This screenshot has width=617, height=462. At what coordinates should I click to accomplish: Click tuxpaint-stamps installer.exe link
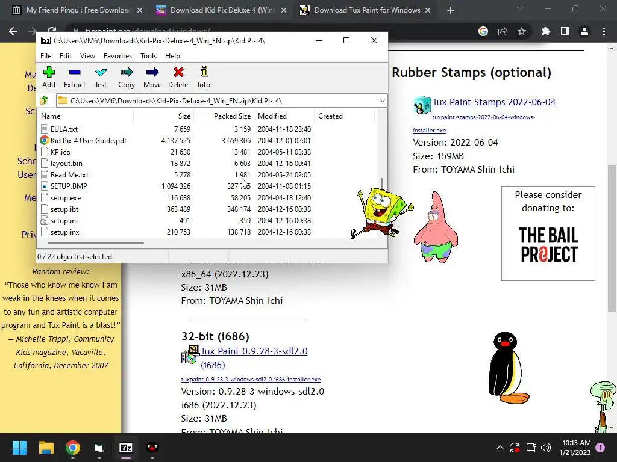tap(474, 123)
